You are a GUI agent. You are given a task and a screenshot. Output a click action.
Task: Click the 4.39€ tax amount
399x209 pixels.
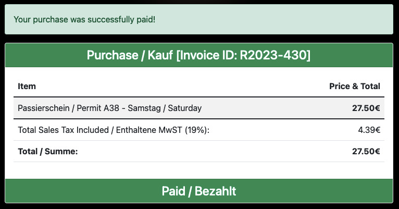[x=369, y=130]
